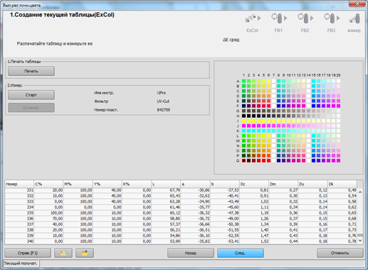Click the filter value UV-Cut

click(163, 102)
